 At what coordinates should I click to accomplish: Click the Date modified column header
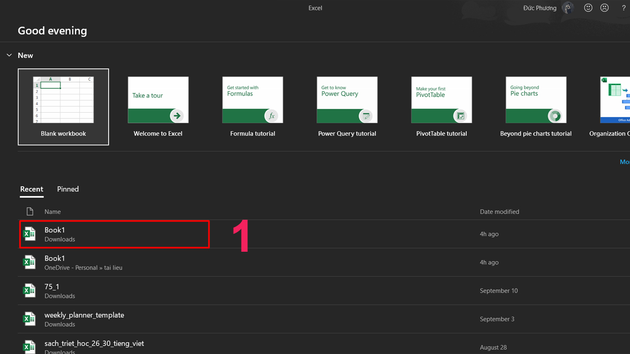point(499,212)
